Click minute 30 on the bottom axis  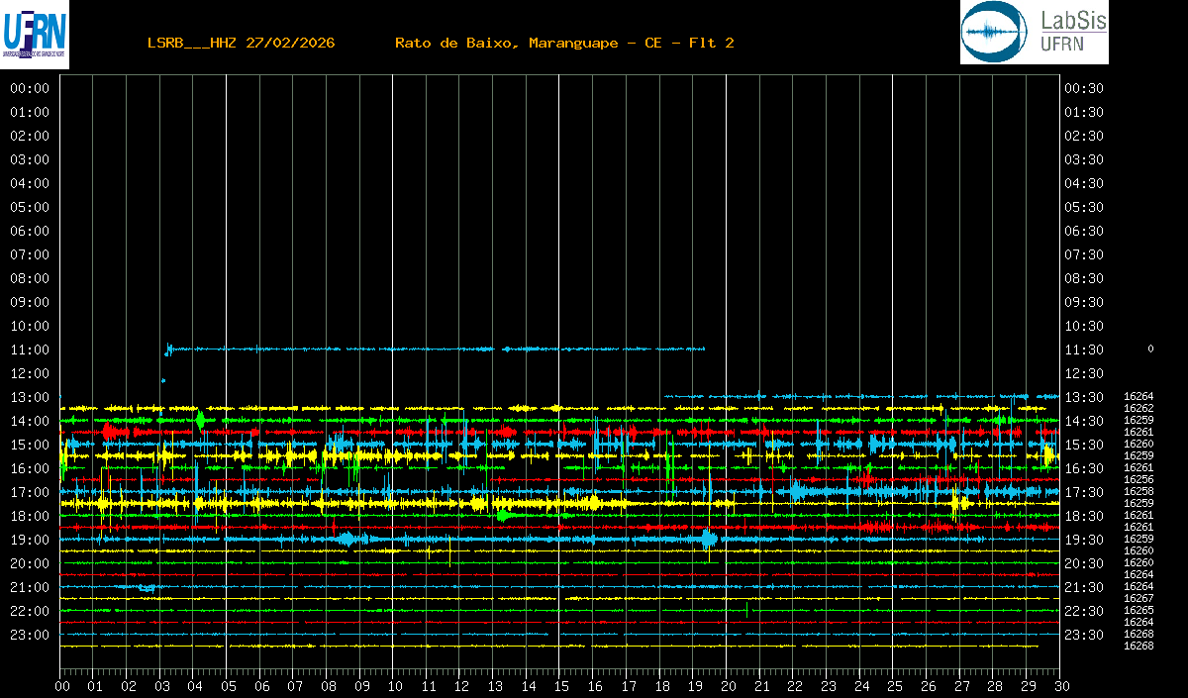tap(1061, 686)
